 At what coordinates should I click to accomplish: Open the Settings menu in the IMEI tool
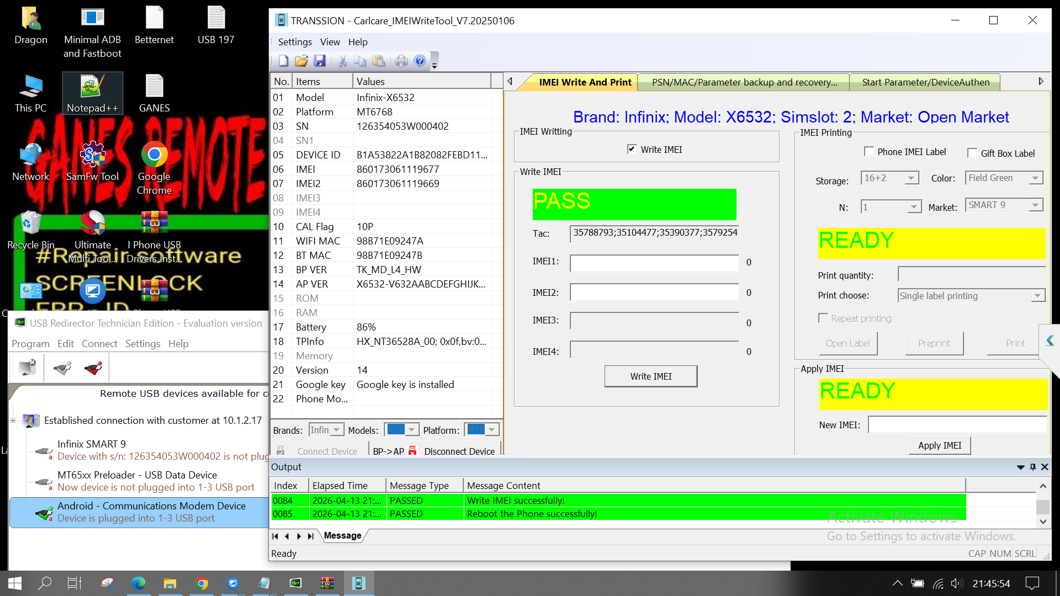294,41
